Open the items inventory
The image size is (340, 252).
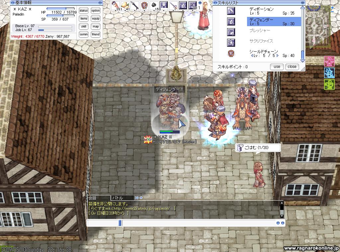click(84, 19)
